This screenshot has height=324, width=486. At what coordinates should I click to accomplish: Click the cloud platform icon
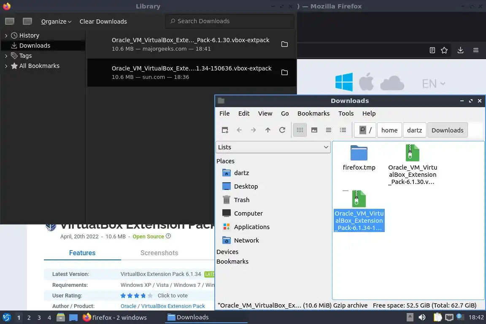click(x=392, y=83)
